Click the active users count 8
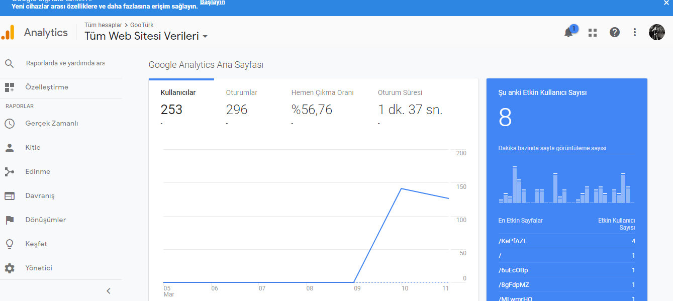Screen dimensions: 673x301 pyautogui.click(x=505, y=118)
